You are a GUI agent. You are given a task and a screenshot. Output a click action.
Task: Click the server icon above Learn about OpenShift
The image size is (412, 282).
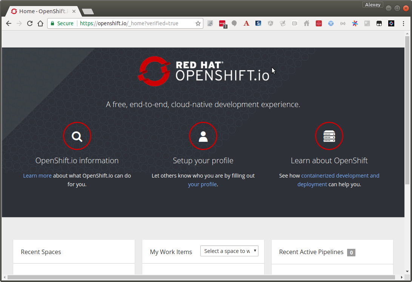tap(329, 136)
